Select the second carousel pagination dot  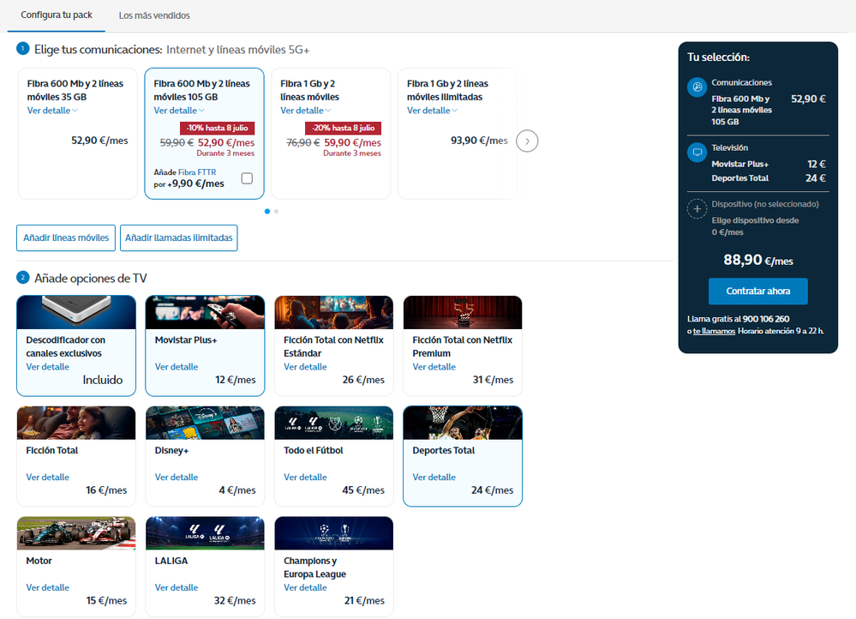(x=276, y=211)
